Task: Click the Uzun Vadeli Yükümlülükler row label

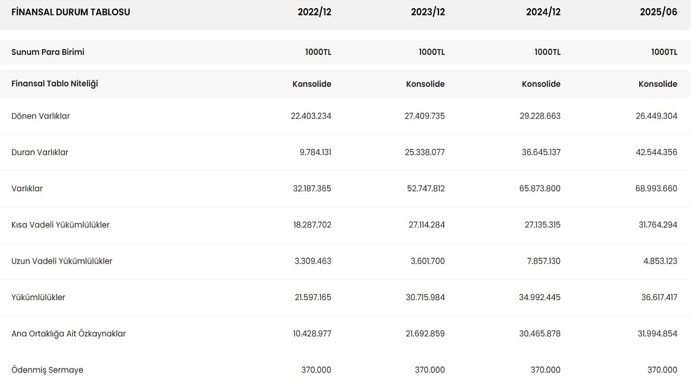Action: tap(62, 261)
